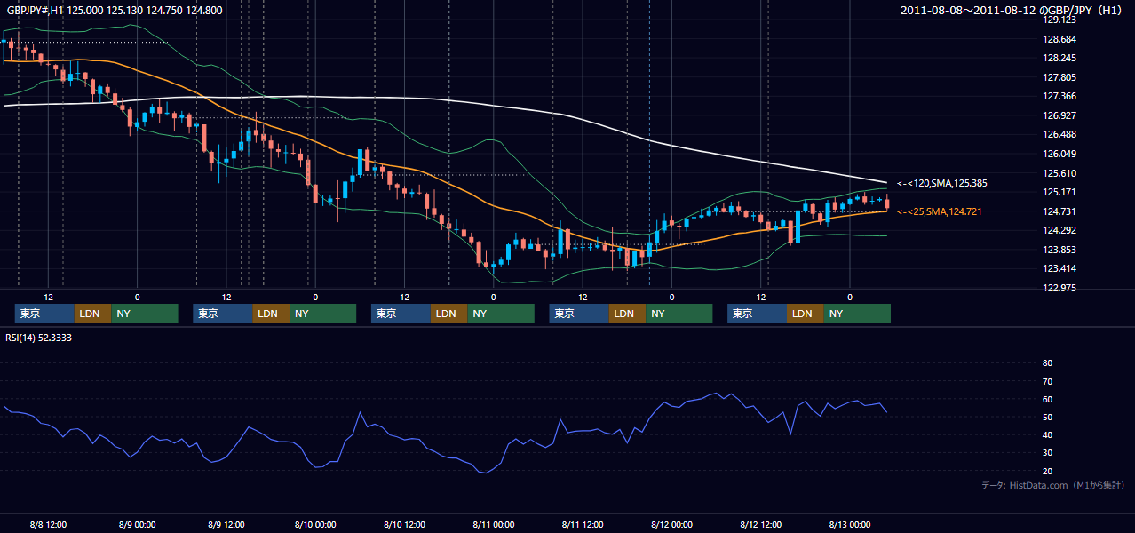The image size is (1135, 533).
Task: Select the RSI 60 level label
Action: pyautogui.click(x=1047, y=399)
